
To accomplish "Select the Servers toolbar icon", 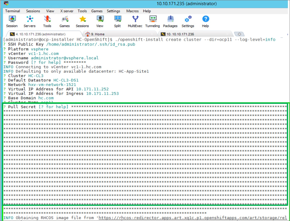I will coord(29,21).
